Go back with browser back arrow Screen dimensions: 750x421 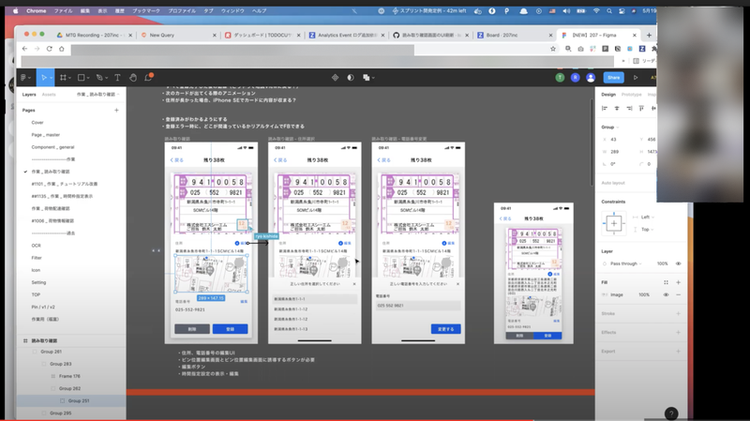[25, 49]
